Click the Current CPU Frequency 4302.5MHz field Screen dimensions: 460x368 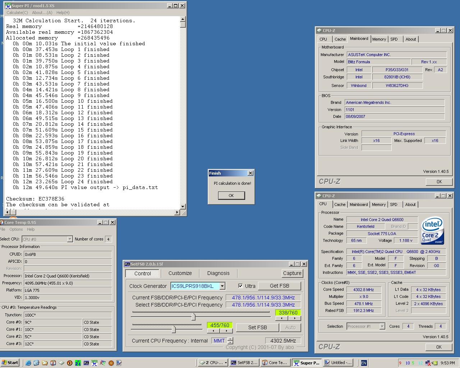[283, 341]
